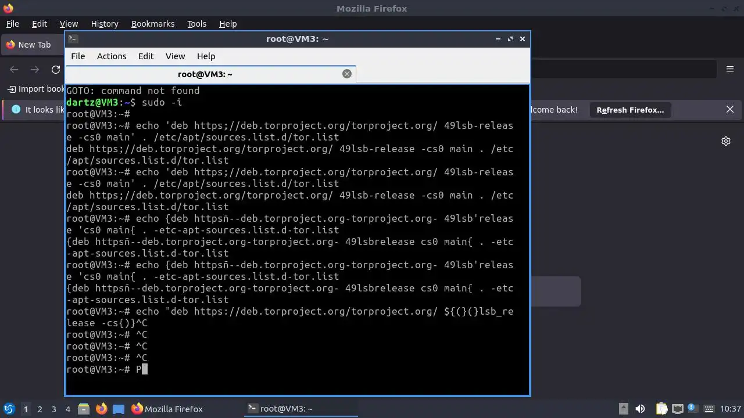
Task: Open the Firefox File menu
Action: coord(12,24)
